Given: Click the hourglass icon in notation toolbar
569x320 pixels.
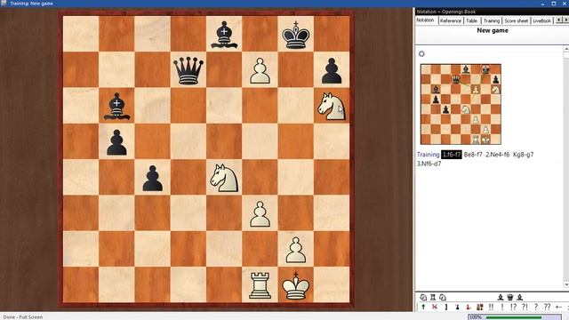Looking at the screenshot, I should [x=433, y=297].
